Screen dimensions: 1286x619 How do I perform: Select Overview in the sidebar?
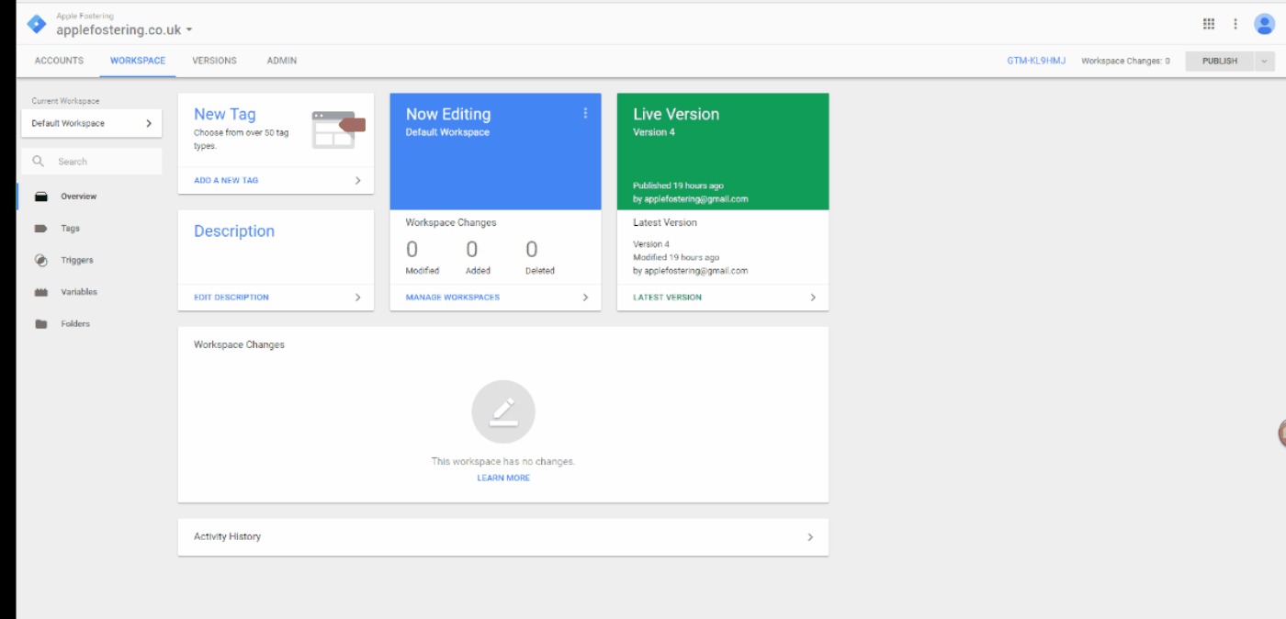tap(79, 197)
